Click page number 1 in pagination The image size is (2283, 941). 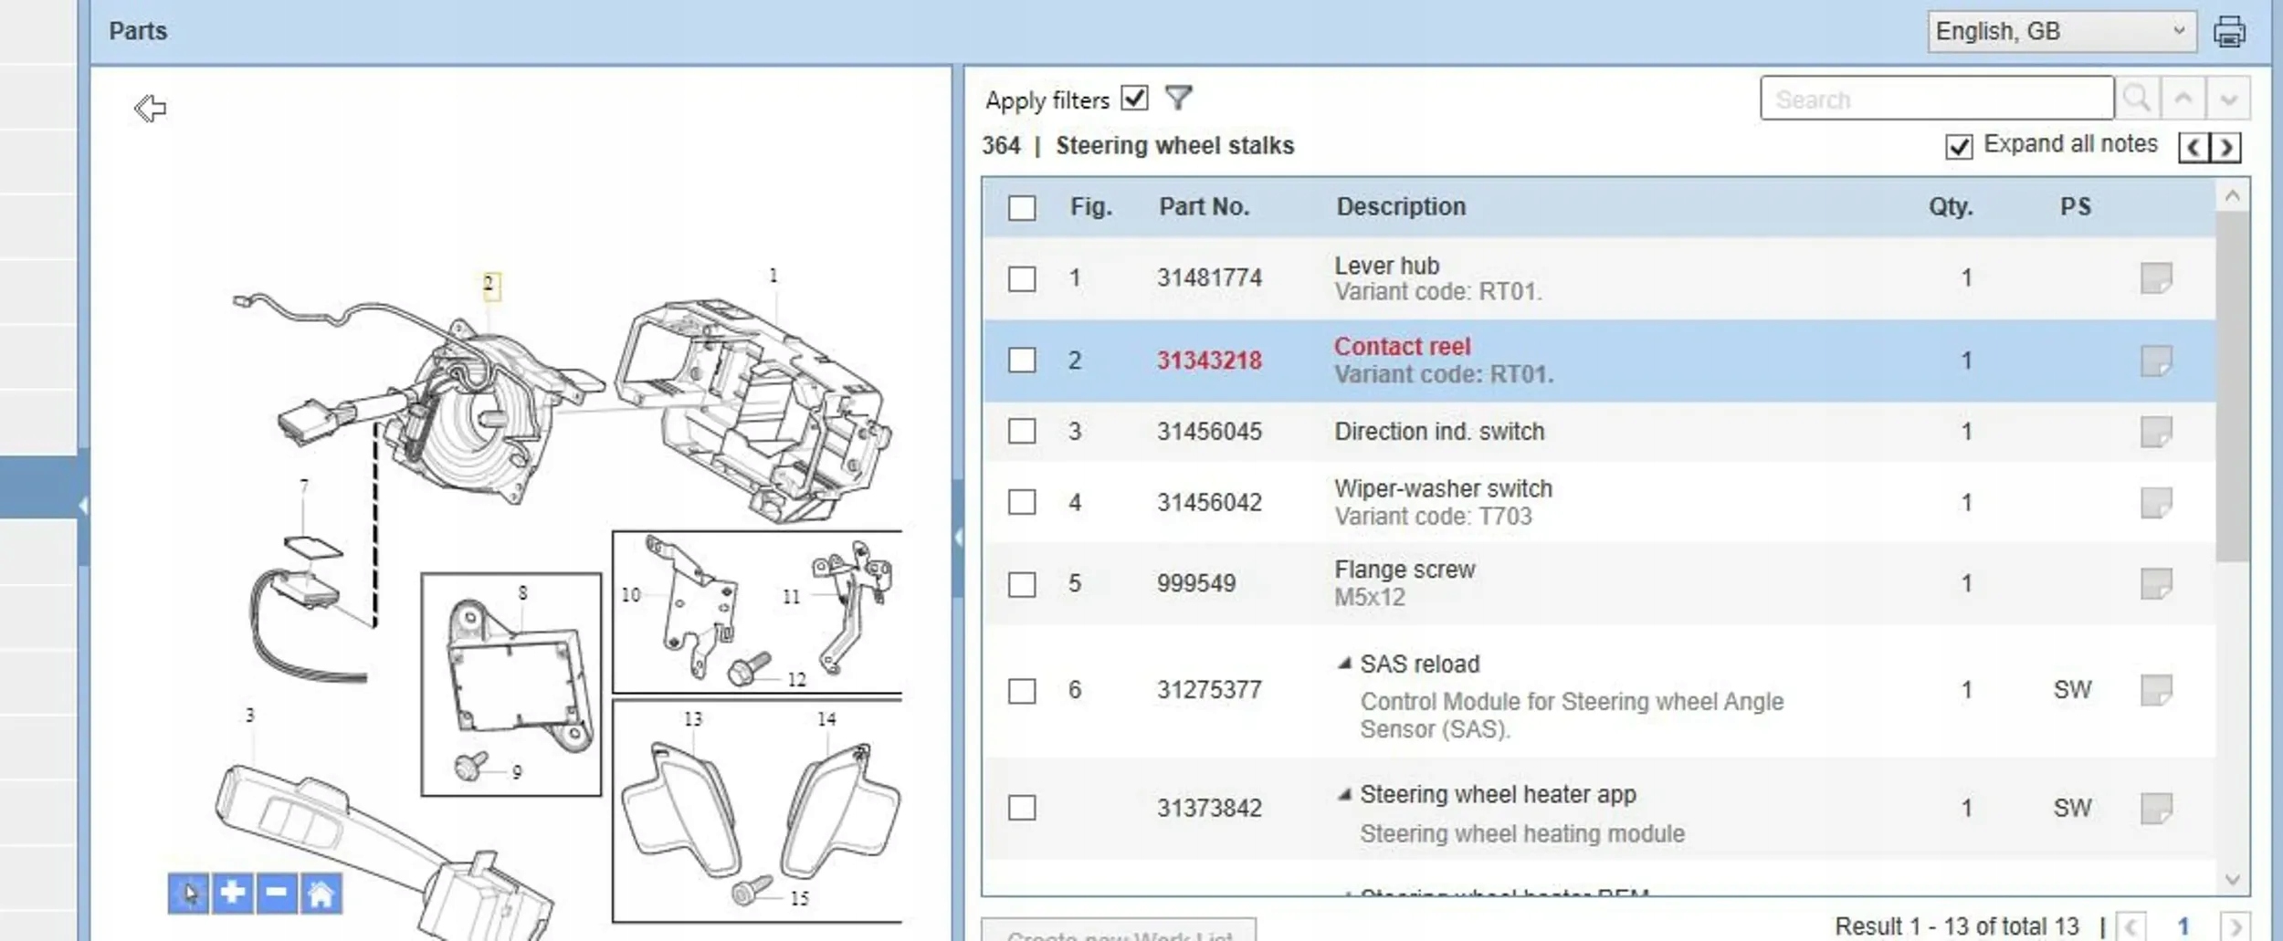[x=2183, y=927]
